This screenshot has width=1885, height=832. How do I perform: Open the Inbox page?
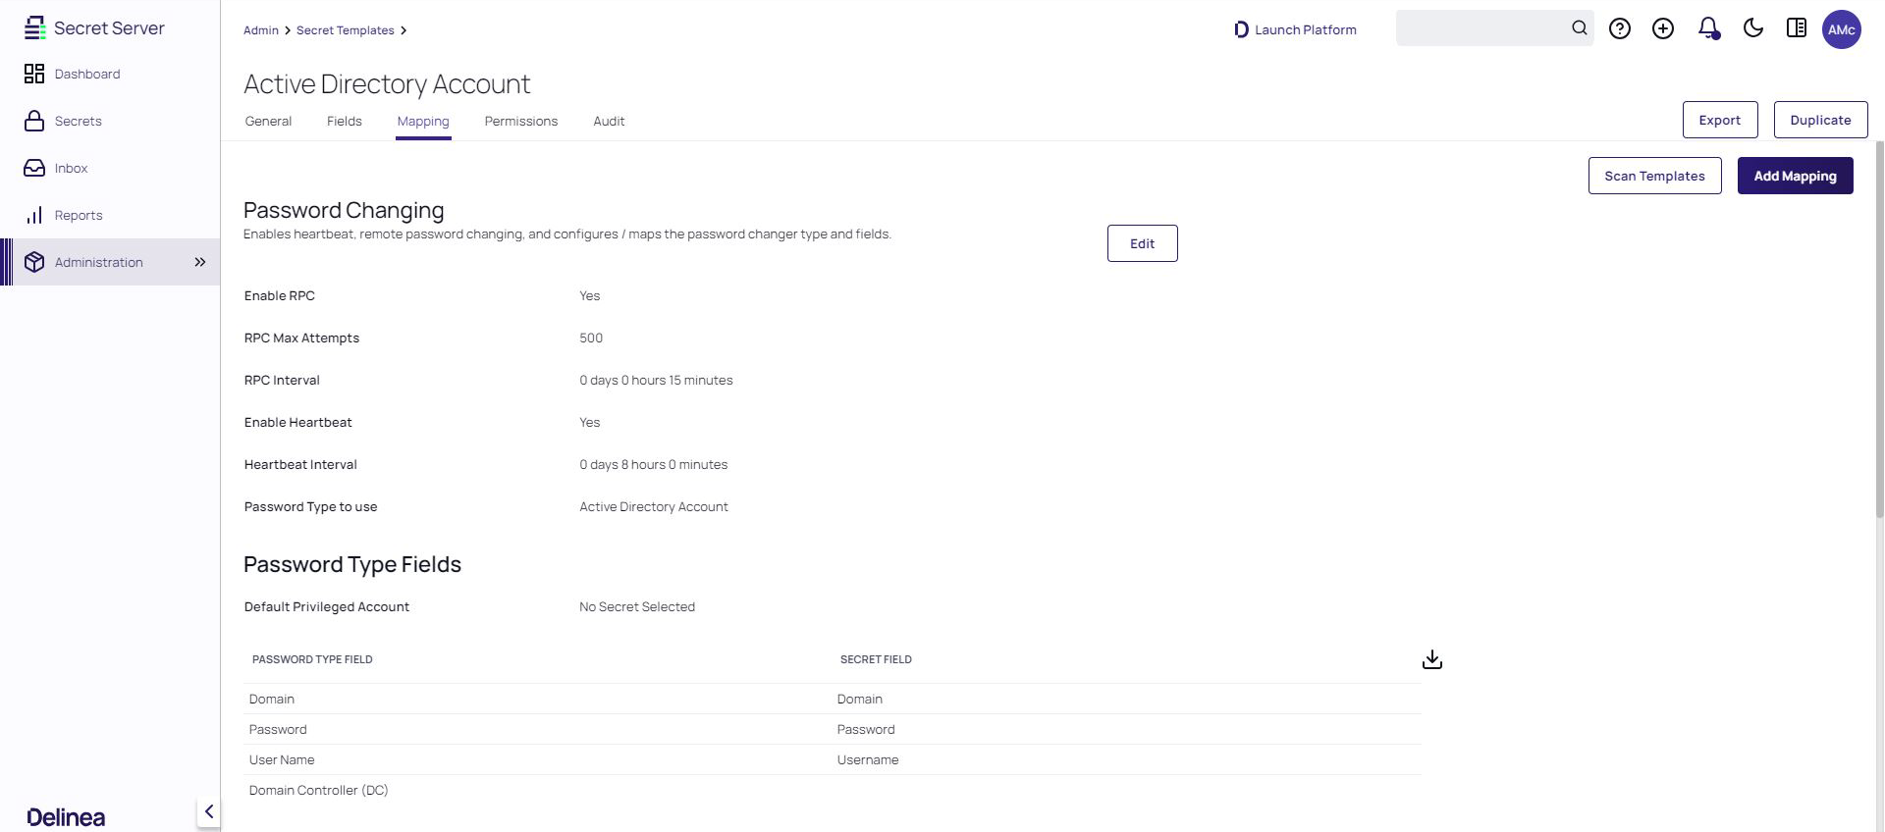tap(71, 168)
